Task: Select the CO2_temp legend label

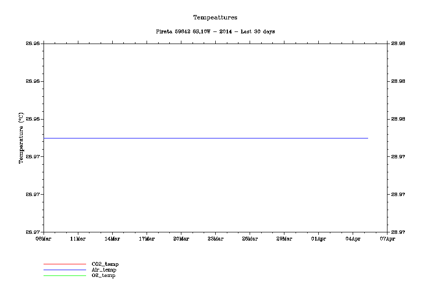Action: (105, 264)
